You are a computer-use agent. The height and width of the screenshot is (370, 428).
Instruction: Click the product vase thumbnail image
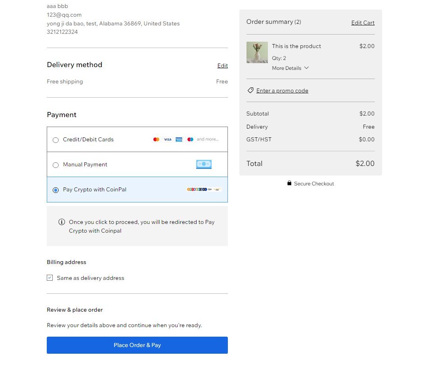click(257, 52)
